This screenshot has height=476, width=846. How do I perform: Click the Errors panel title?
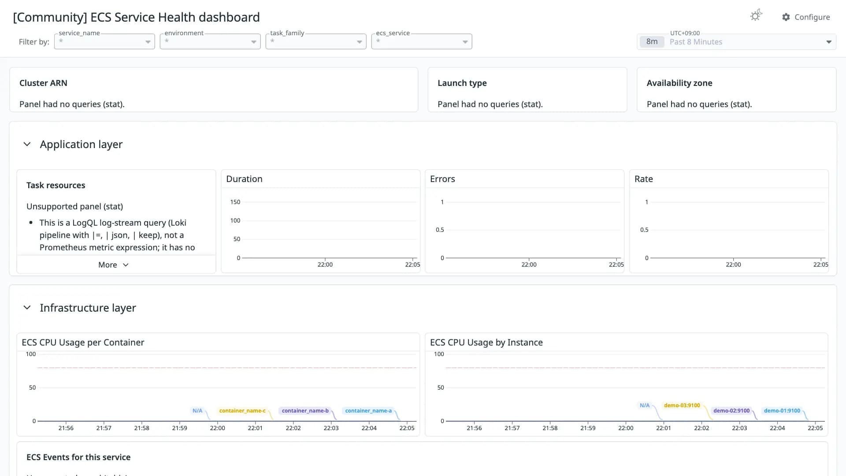442,179
